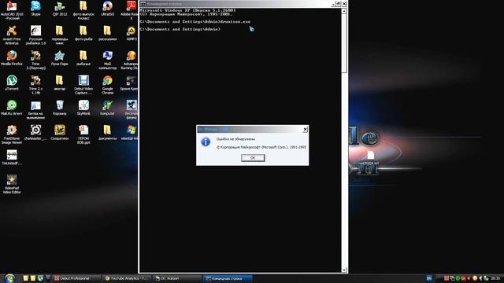The width and height of the screenshot is (504, 283).
Task: Open the рыбачье folder
Action: click(83, 57)
